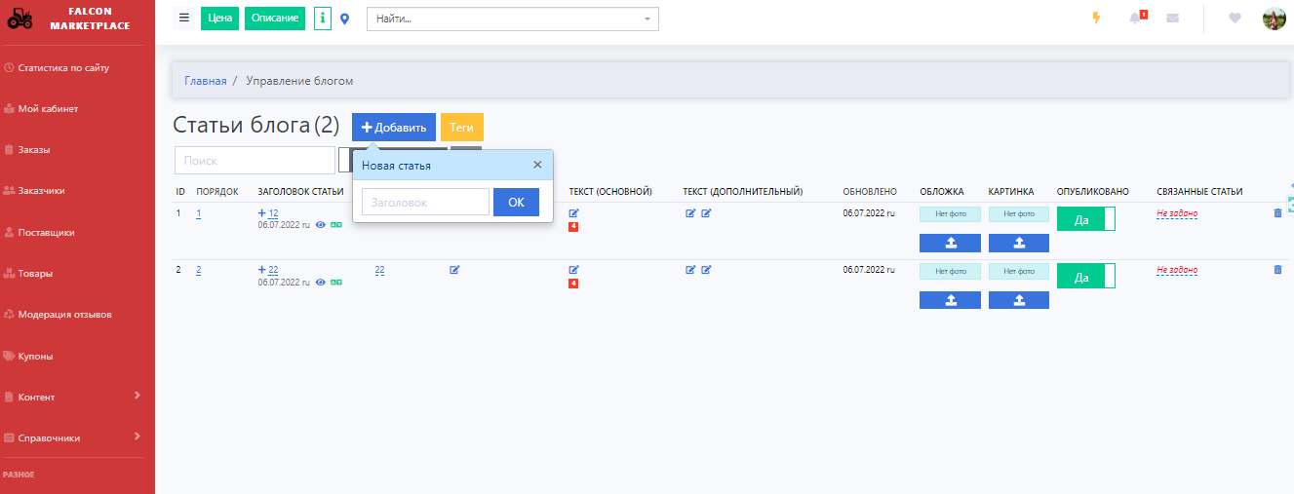
Task: Open Заказы in the sidebar
Action: click(34, 150)
